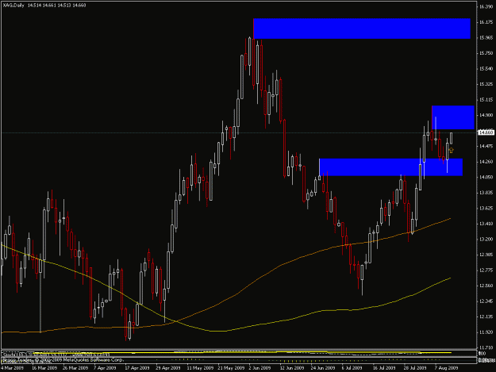
Task: Click the 16.390 price axis label
Action: pos(486,6)
